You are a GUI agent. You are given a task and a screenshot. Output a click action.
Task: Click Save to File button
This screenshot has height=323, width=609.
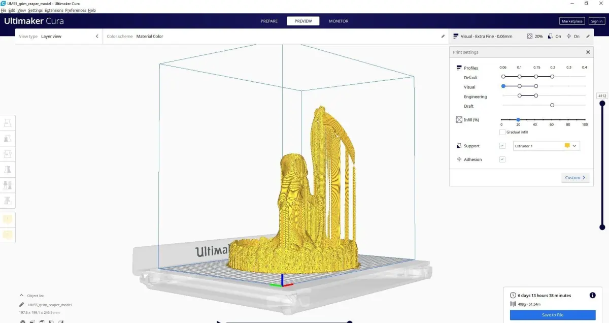[x=553, y=315]
